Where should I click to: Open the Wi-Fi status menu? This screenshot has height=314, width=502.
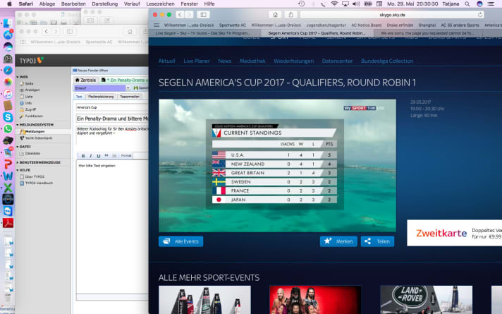pos(334,4)
